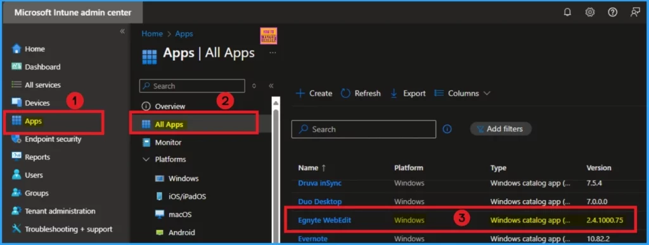The width and height of the screenshot is (649, 245).
Task: Open Endpoint security in sidebar
Action: coord(53,139)
